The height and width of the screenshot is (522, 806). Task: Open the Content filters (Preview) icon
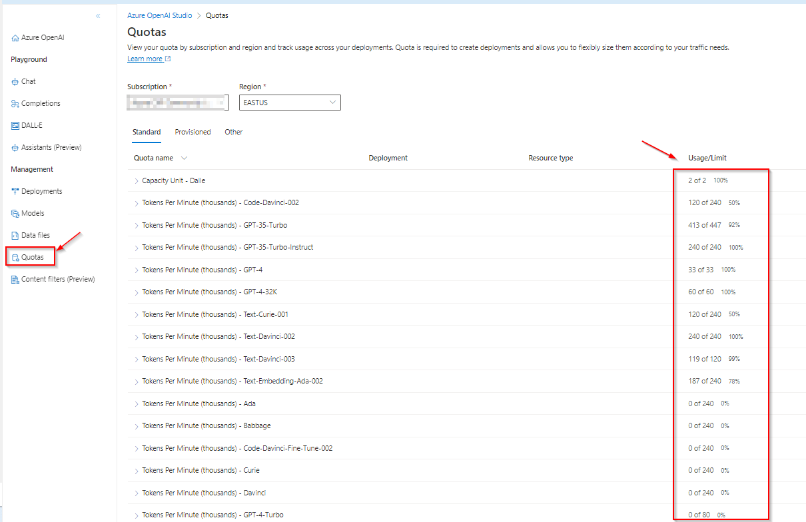pyautogui.click(x=15, y=279)
